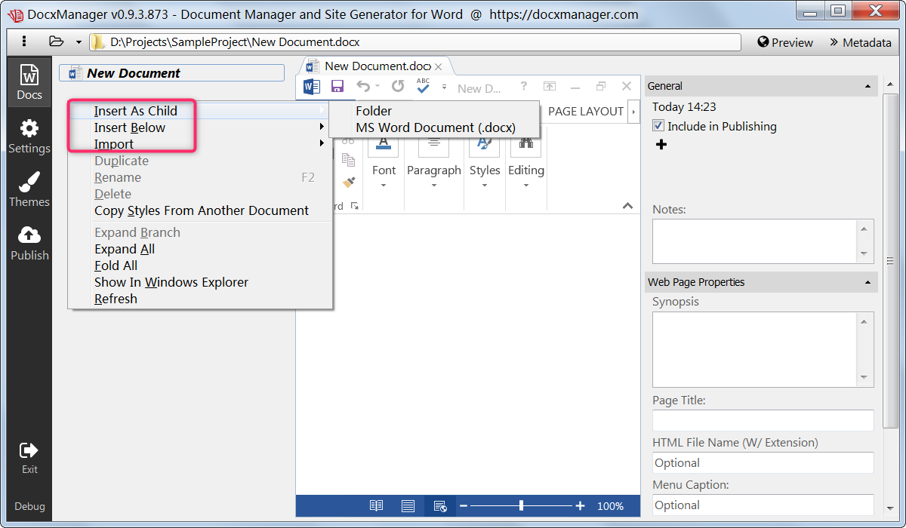This screenshot has width=906, height=528.
Task: Click the Ribbon Display Options icon
Action: tap(550, 87)
